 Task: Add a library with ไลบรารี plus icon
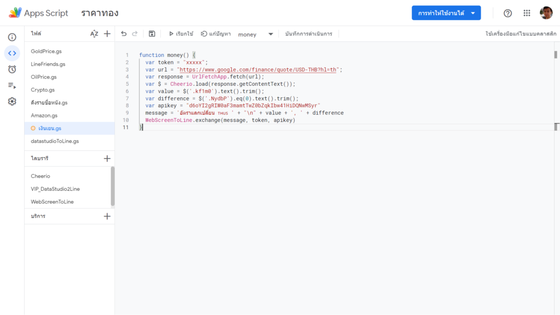[x=107, y=159]
